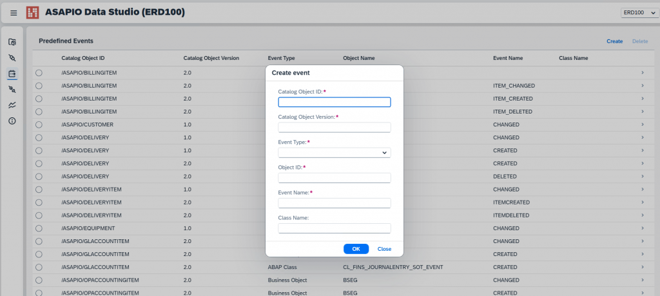
Task: Expand the ERD100 system selector
Action: 638,13
